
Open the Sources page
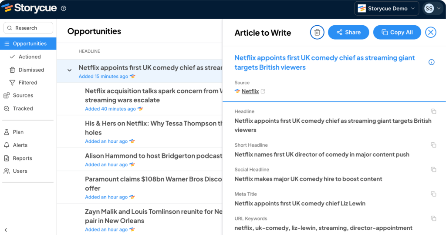pyautogui.click(x=23, y=95)
